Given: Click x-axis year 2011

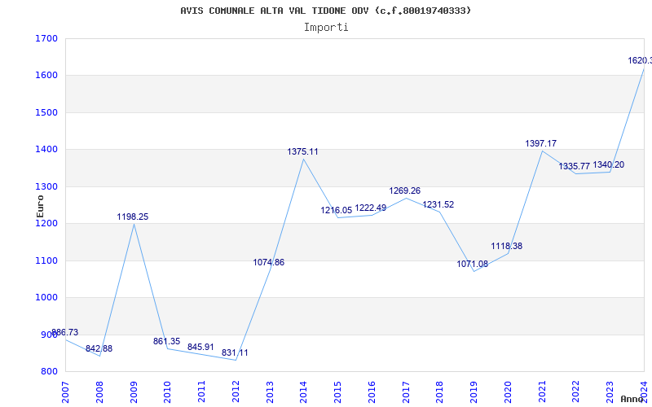Looking at the screenshot, I should (x=201, y=392).
